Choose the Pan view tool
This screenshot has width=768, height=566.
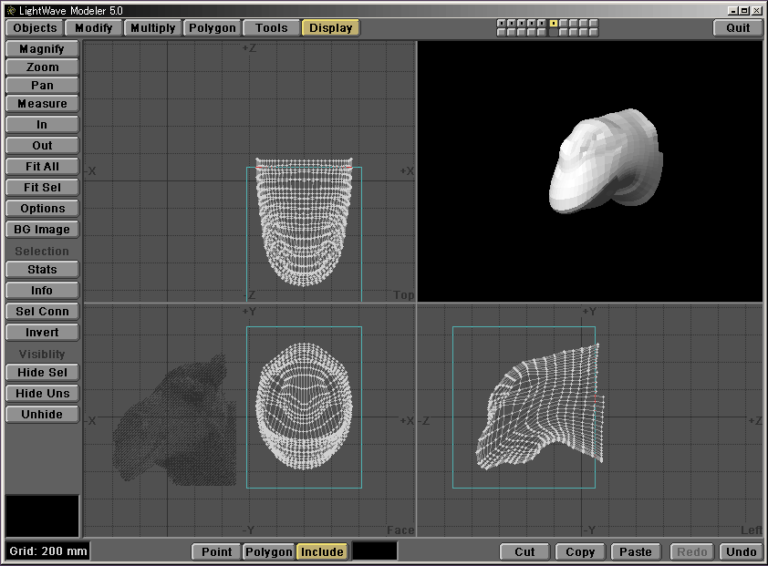(42, 85)
